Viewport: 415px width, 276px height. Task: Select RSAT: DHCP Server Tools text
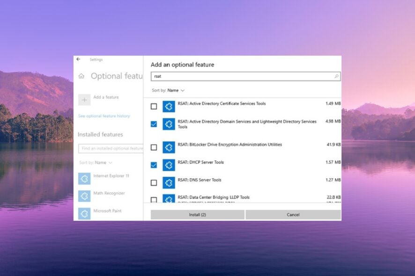201,162
